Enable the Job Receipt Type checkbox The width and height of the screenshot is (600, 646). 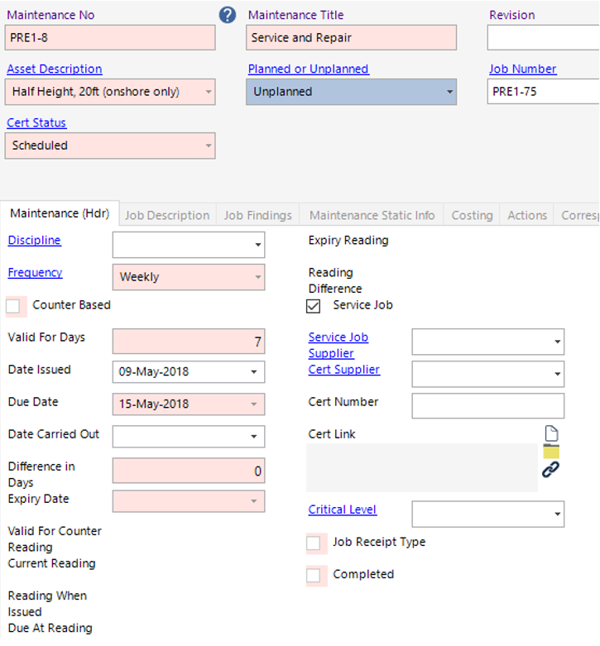(314, 543)
